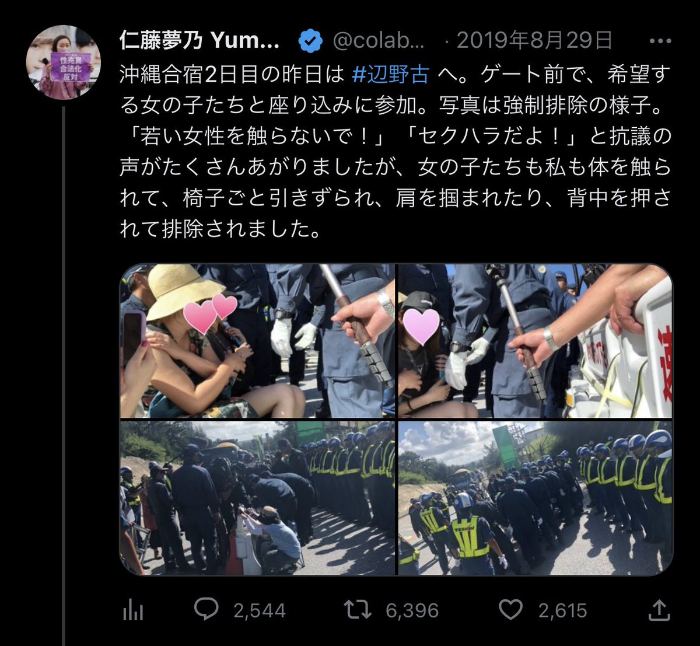Like the tweet with heart icon
700x646 pixels.
(x=510, y=610)
